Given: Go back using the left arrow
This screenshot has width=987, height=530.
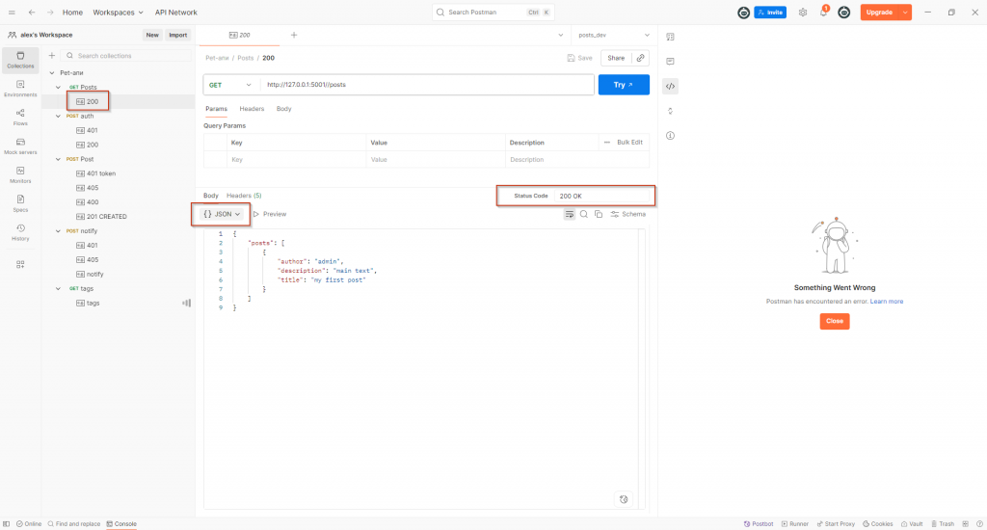Looking at the screenshot, I should (32, 12).
